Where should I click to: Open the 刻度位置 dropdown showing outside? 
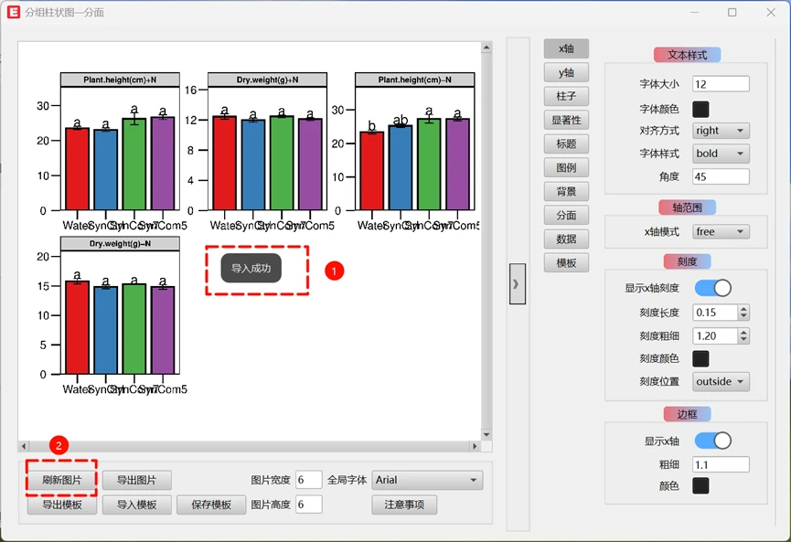point(721,381)
